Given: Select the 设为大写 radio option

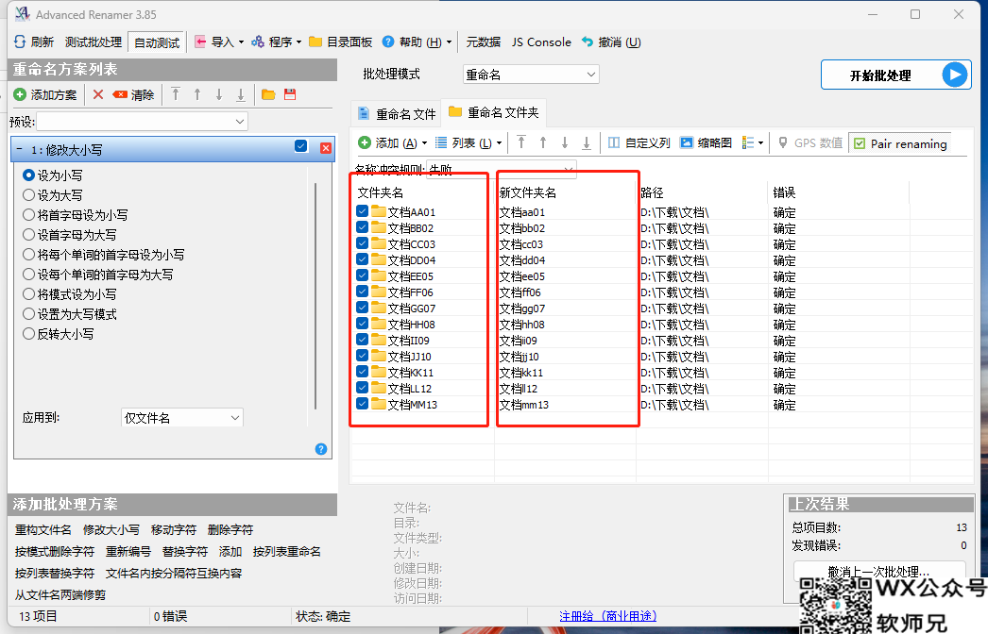Looking at the screenshot, I should [x=28, y=195].
